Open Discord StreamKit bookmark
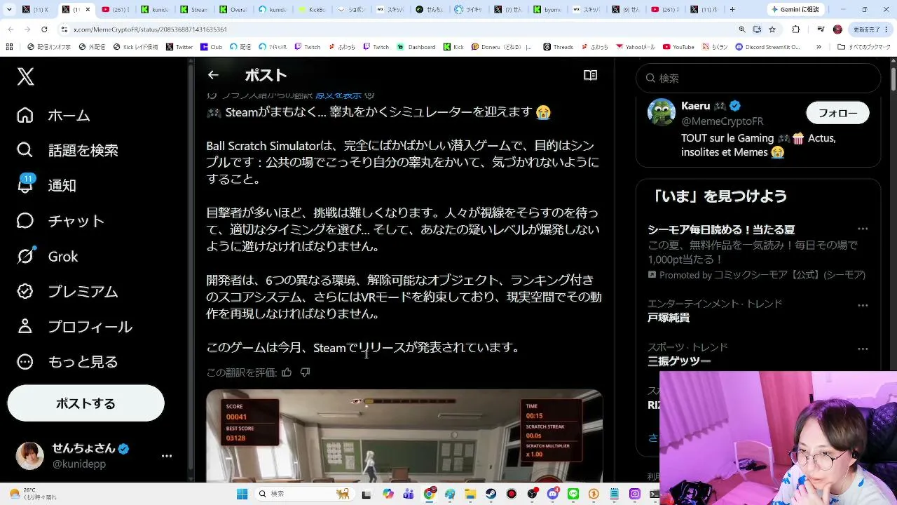The height and width of the screenshot is (505, 897). point(767,47)
